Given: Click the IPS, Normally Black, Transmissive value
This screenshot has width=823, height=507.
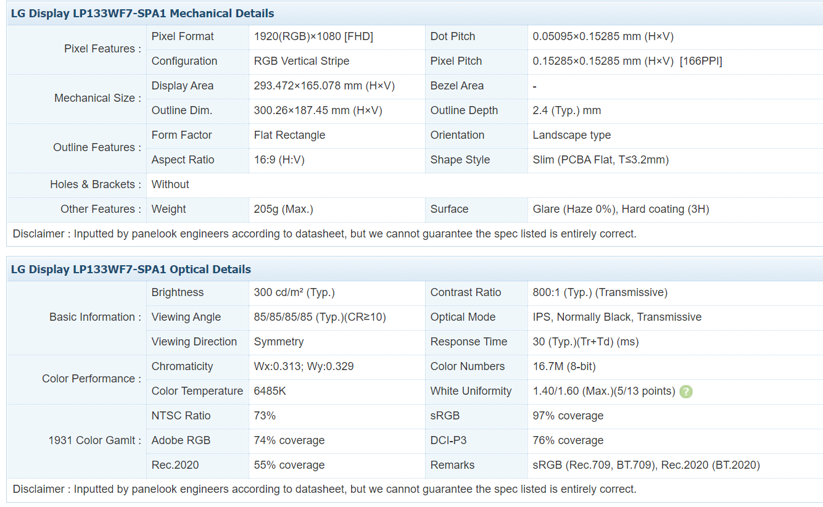Looking at the screenshot, I should click(617, 317).
